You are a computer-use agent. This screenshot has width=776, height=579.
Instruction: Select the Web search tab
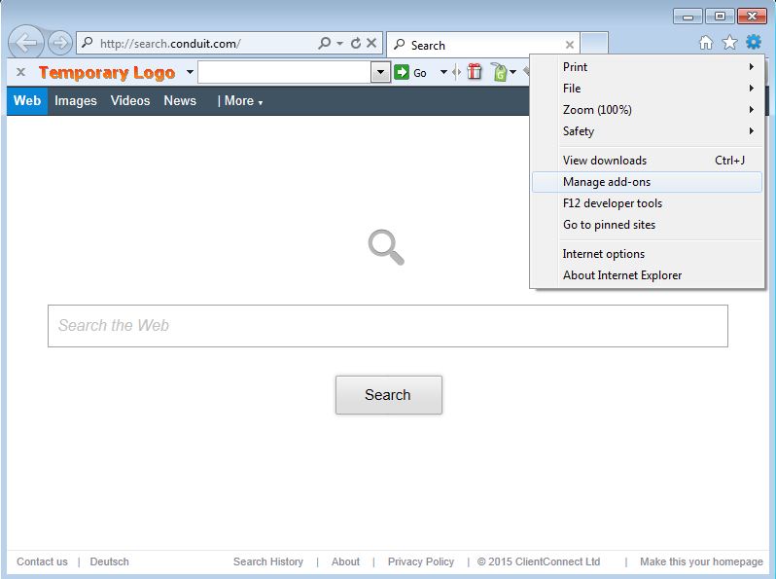pos(27,101)
